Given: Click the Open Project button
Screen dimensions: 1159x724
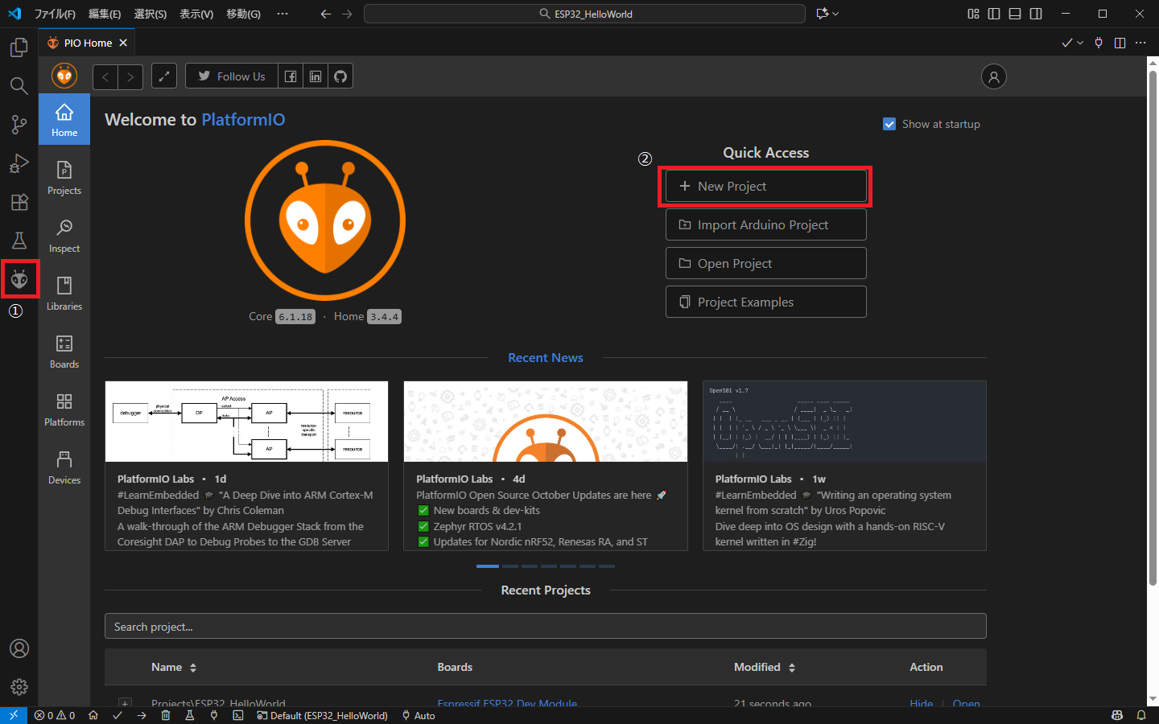Looking at the screenshot, I should tap(765, 263).
